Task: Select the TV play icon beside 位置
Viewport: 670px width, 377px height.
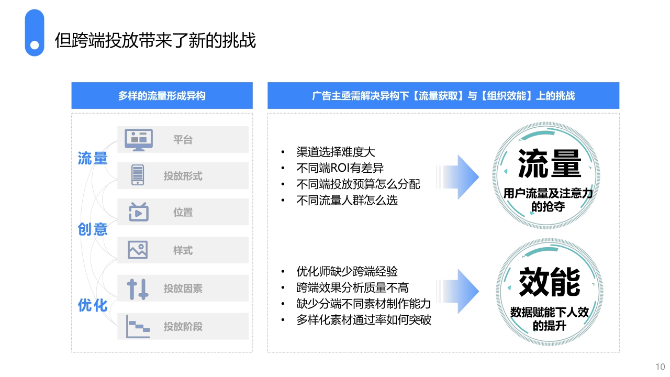Action: coord(138,212)
